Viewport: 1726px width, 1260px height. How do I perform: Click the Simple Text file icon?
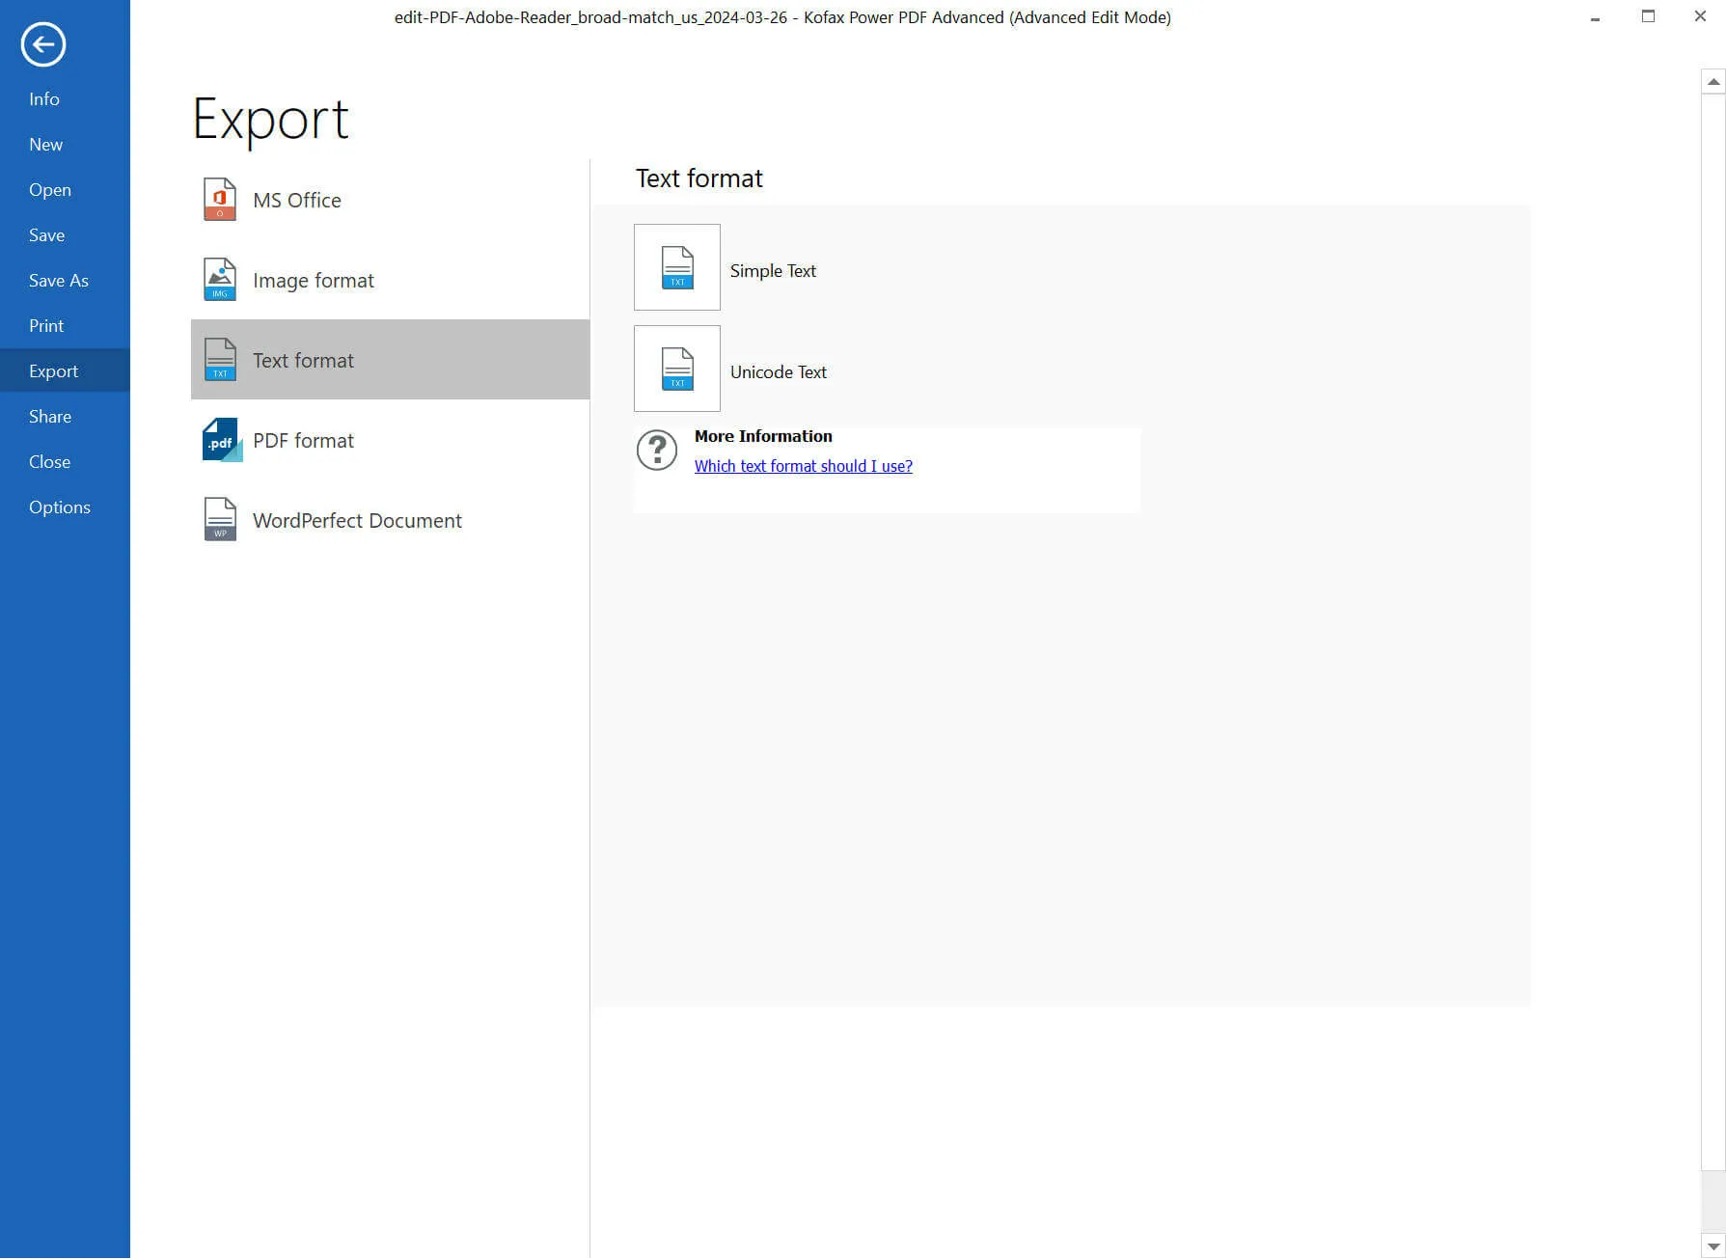(676, 267)
